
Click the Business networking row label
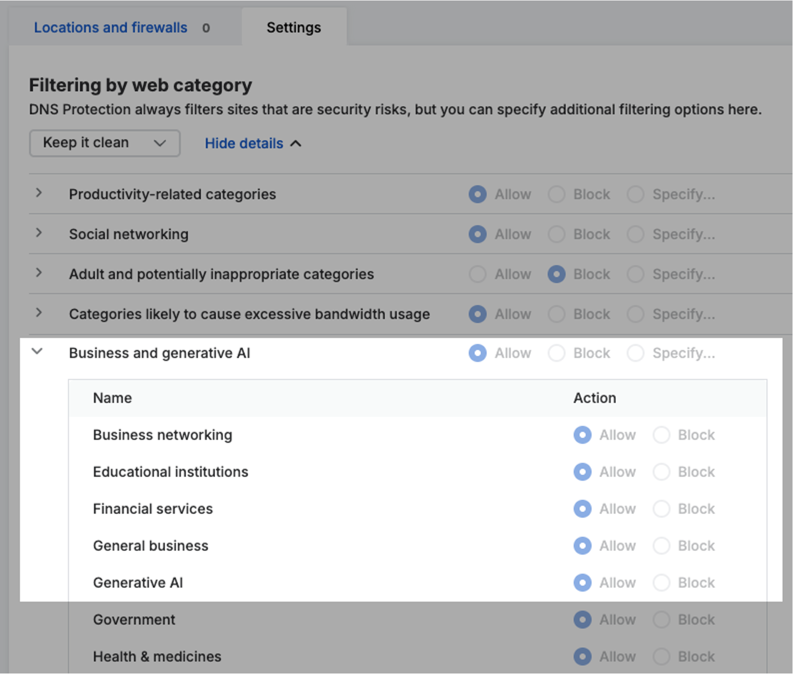[162, 435]
